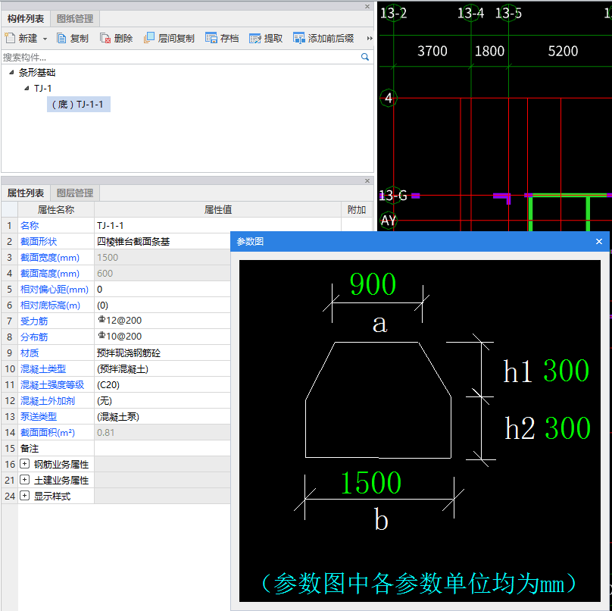This screenshot has height=611, width=612.
Task: Collapse the TJ-1 tree node
Action: point(27,88)
